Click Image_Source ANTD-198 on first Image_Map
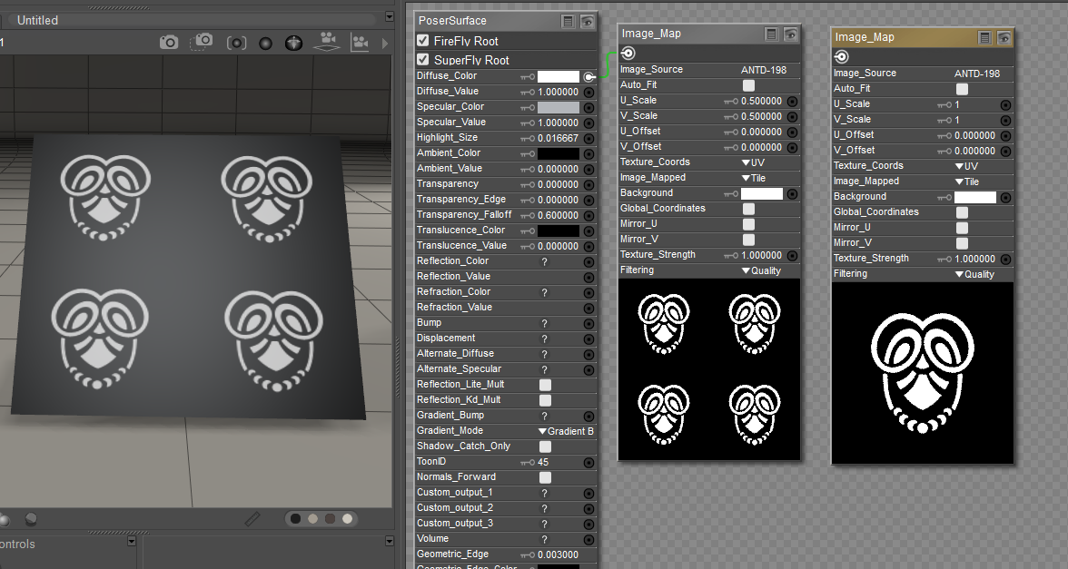The width and height of the screenshot is (1068, 569). 764,70
